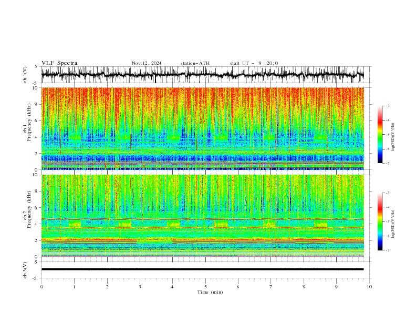Click the "1" tick on the time axis
Screen dimensions: 416x322
(x=74, y=287)
